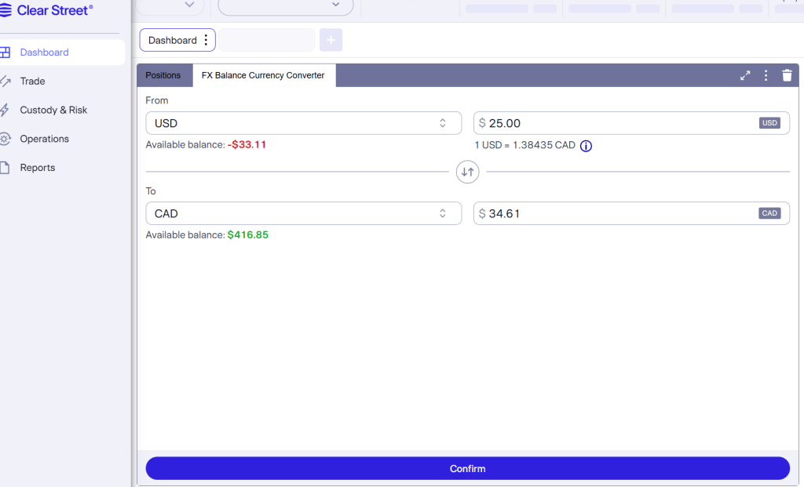804x487 pixels.
Task: Open the wide dropdown in top bar
Action: [286, 6]
